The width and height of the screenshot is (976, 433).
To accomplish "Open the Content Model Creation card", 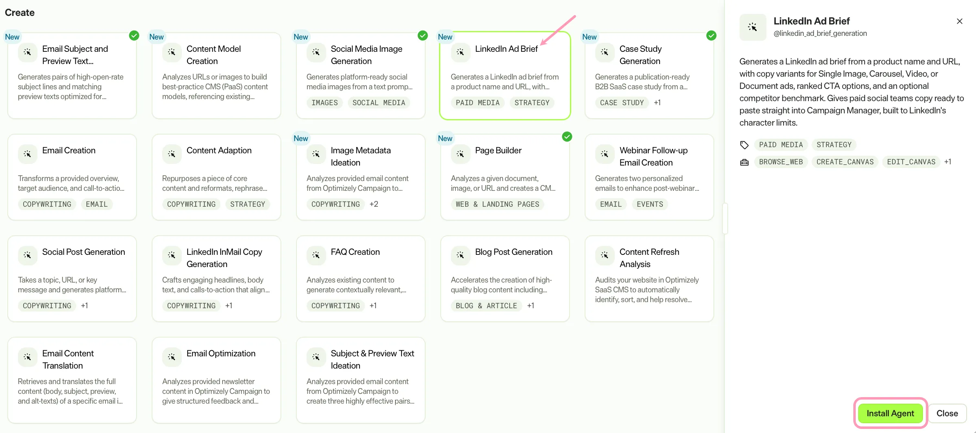I will point(216,76).
